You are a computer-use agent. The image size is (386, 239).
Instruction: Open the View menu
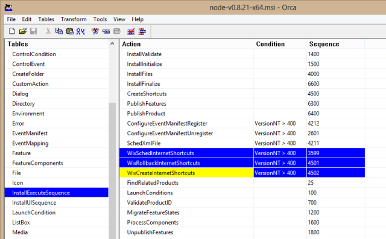[x=119, y=19]
